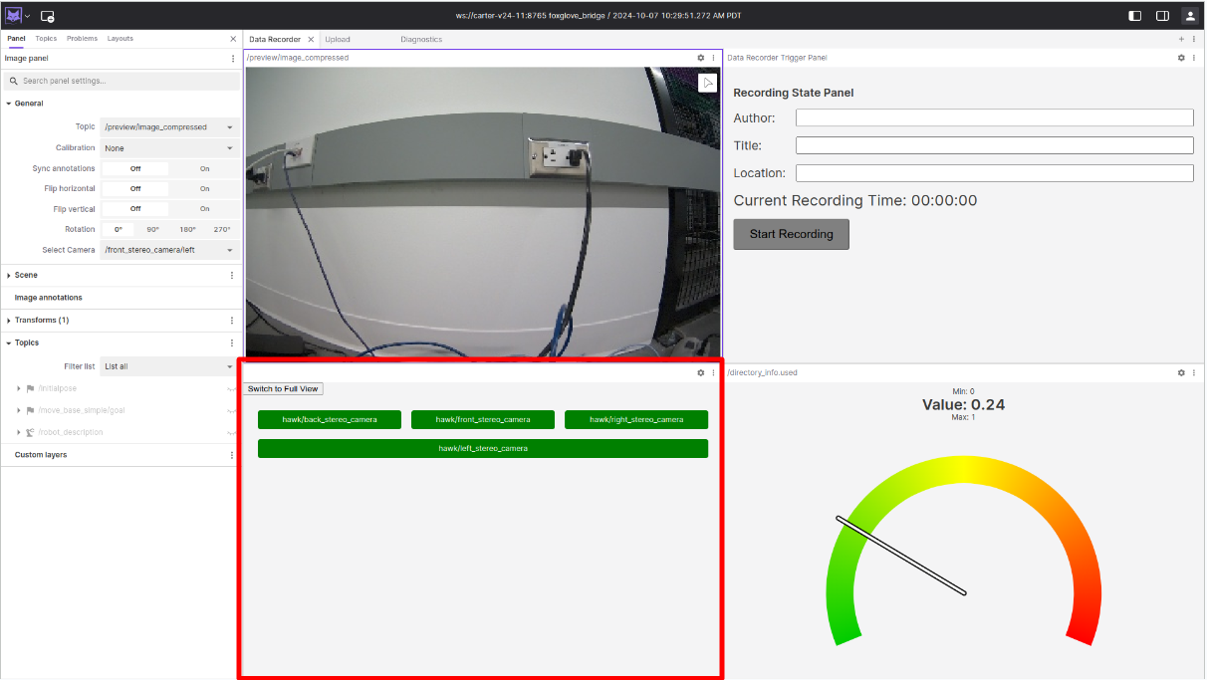
Task: Open Data Recorder Trigger Panel settings gear
Action: pos(1181,58)
